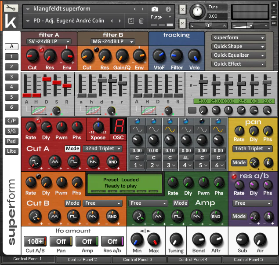Switch to Control Panel 2 tab
Screen dimensions: 279x265
[x=83, y=259]
